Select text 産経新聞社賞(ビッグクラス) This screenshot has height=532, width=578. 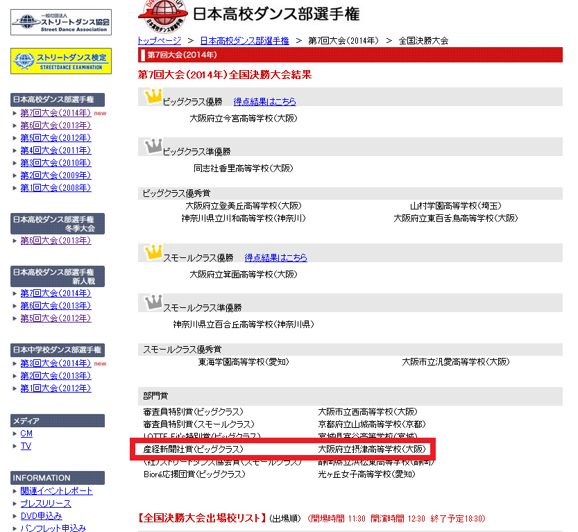(193, 449)
